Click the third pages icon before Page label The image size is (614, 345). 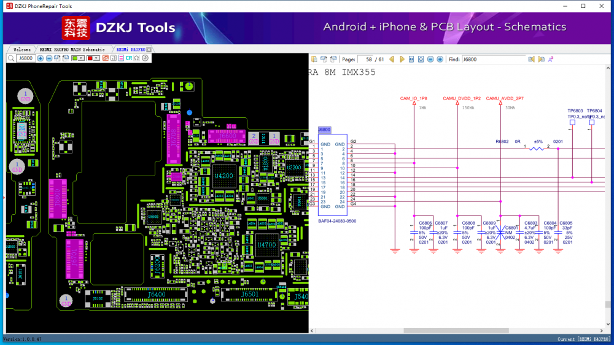[333, 60]
